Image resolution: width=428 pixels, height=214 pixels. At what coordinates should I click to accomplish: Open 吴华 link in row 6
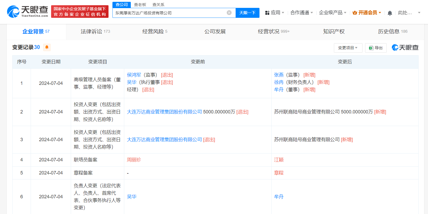click(x=132, y=197)
